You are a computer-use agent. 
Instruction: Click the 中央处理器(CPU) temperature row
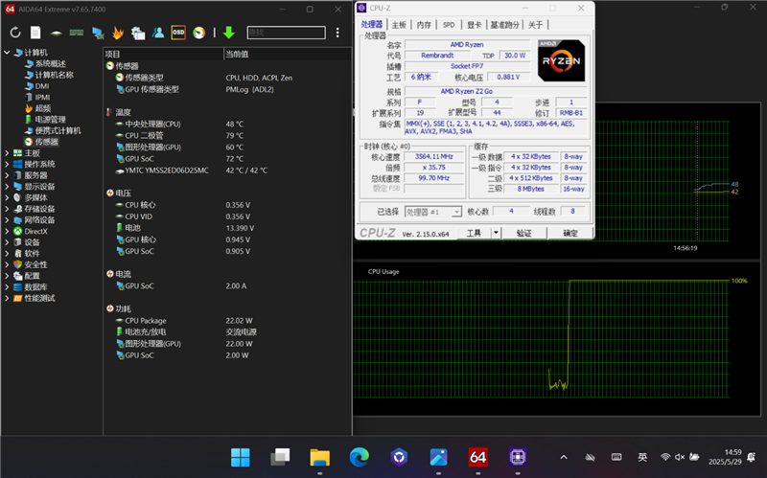227,125
